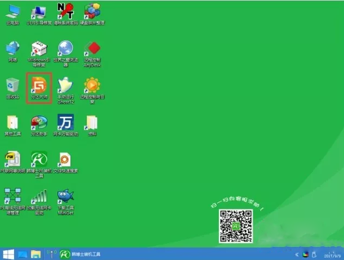Viewport: 344px width, 260px height.
Task: Open the 回收站 Recycle Bin
Action: tap(13, 85)
